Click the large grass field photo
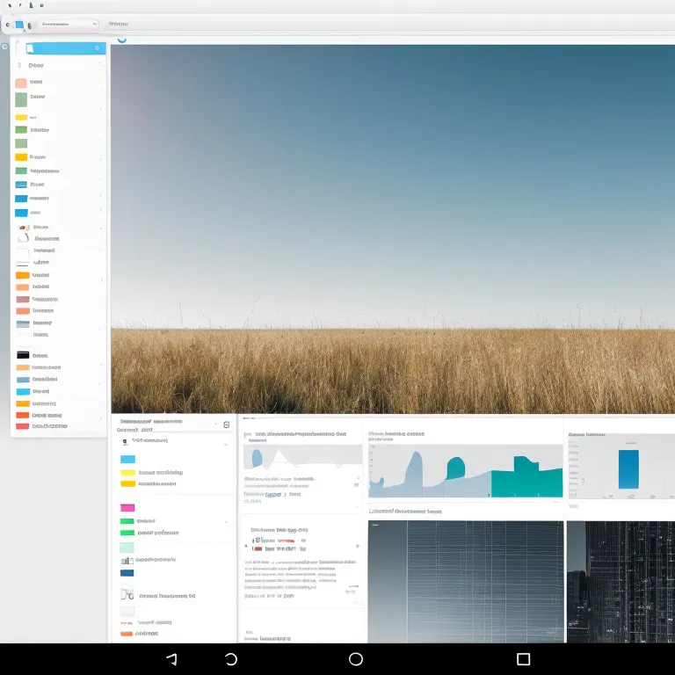This screenshot has height=675, width=675. click(x=392, y=229)
